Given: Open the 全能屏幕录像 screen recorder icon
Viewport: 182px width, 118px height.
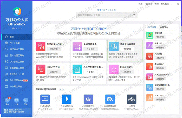Looking at the screenshot, I should (x=77, y=46).
